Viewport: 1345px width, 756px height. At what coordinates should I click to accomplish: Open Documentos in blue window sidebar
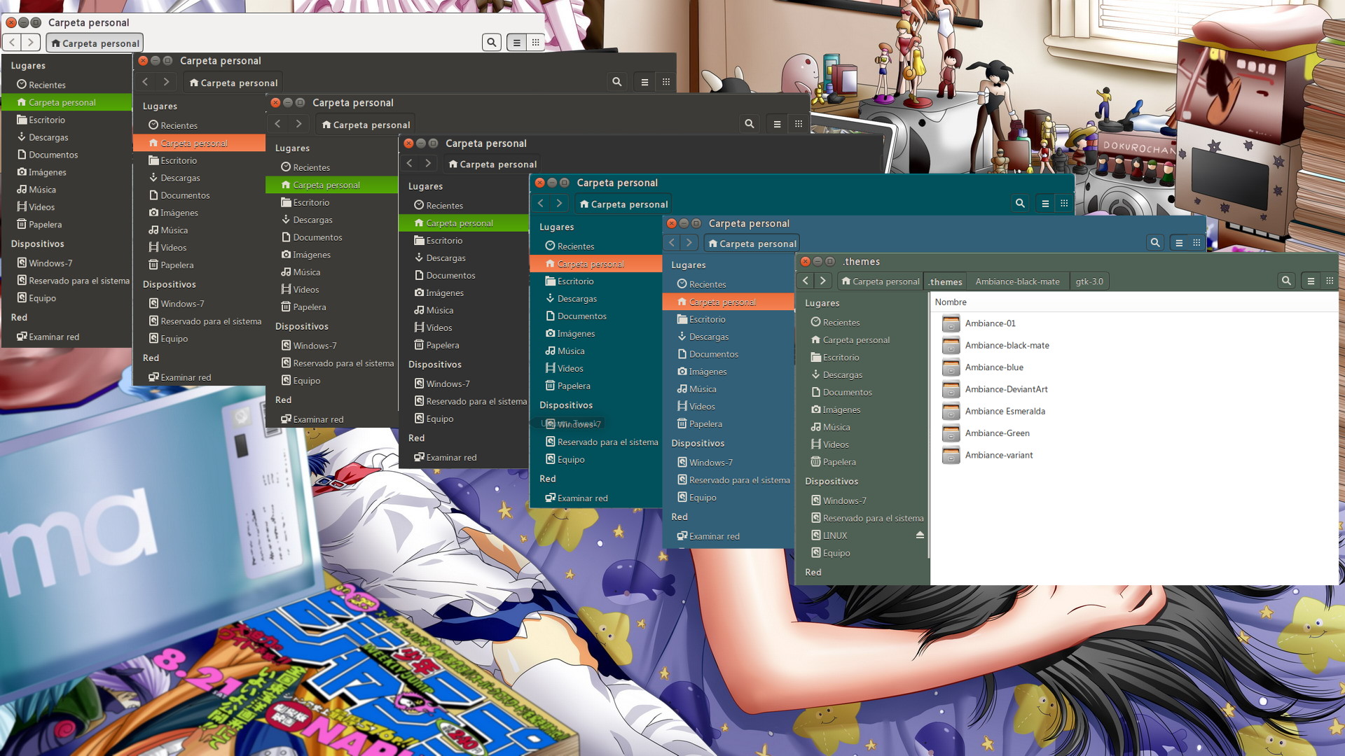729,354
